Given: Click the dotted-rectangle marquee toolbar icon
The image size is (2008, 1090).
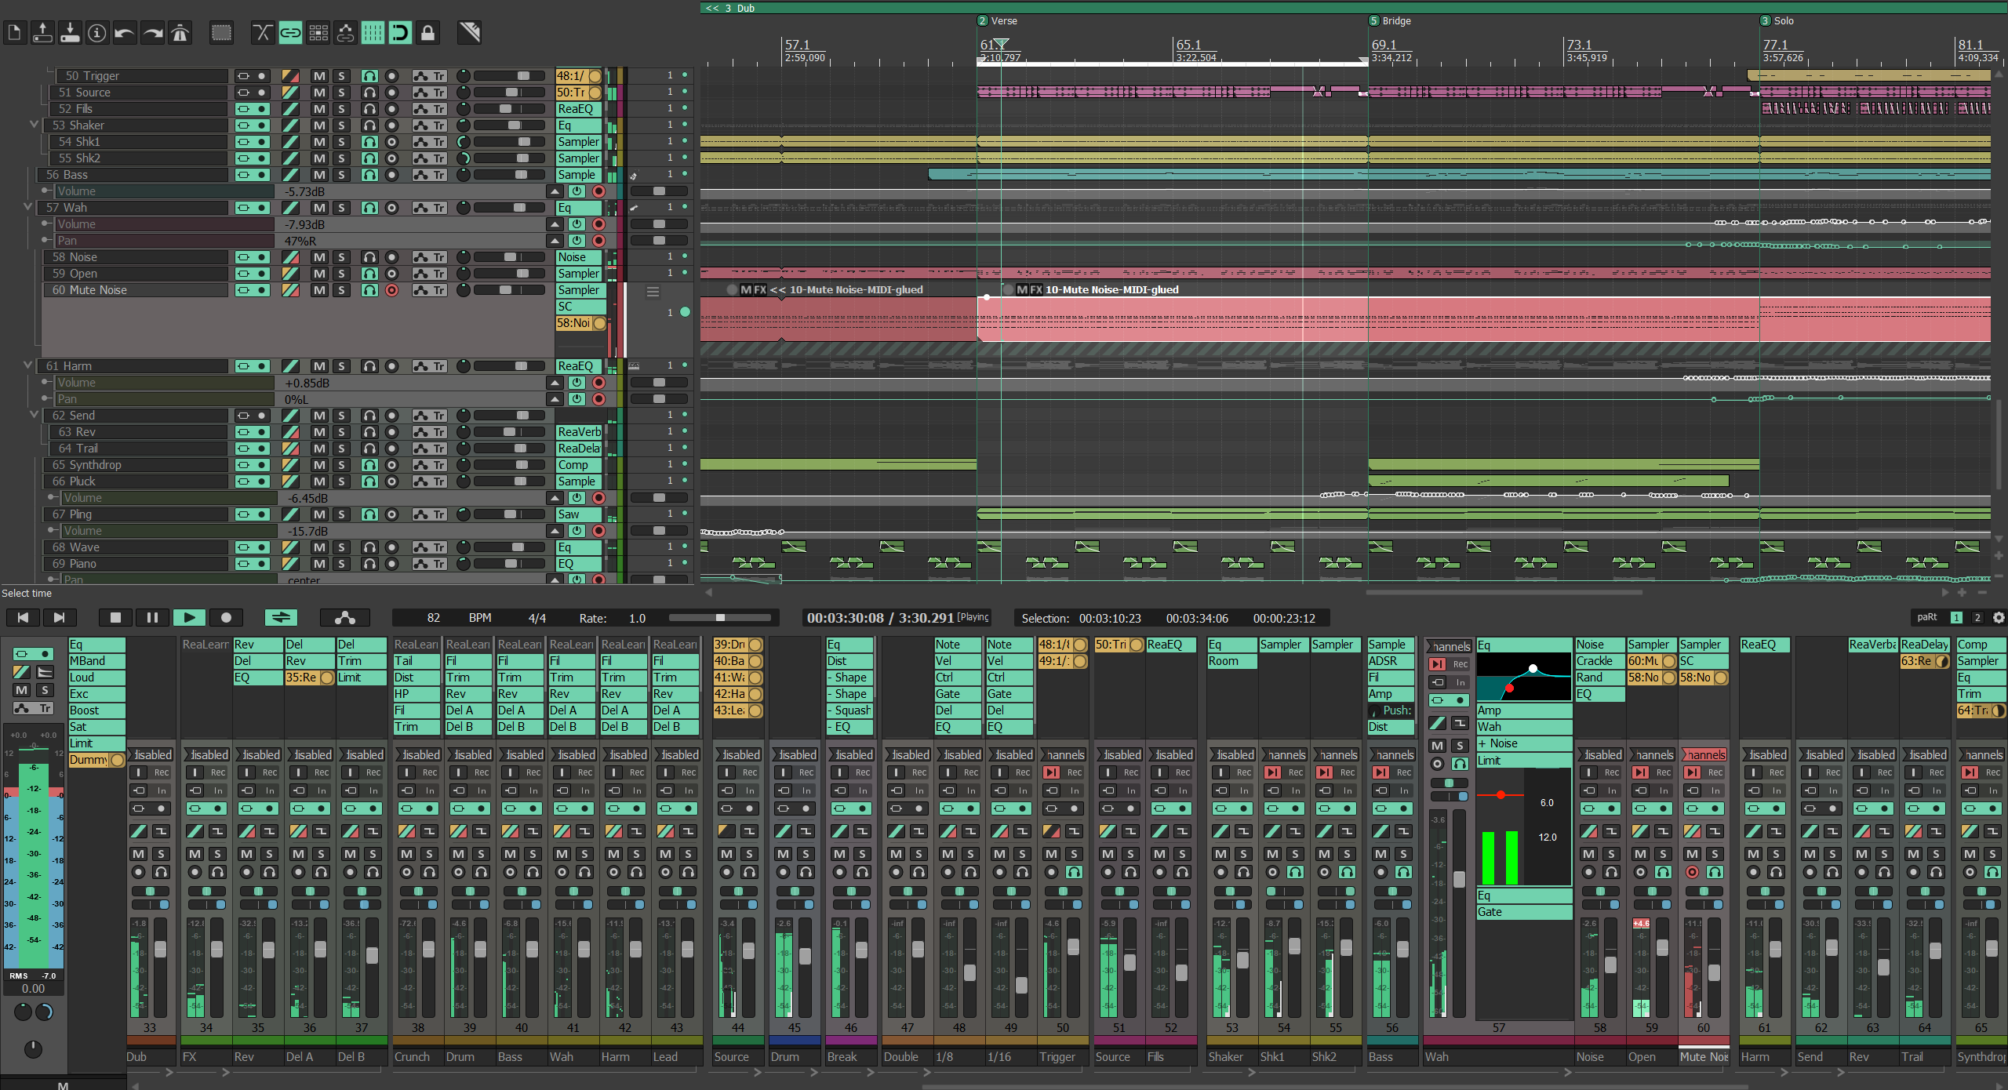Looking at the screenshot, I should 222,33.
